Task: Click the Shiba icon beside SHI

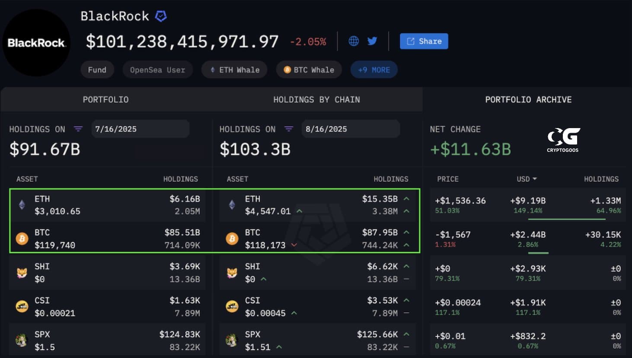Action: [22, 272]
